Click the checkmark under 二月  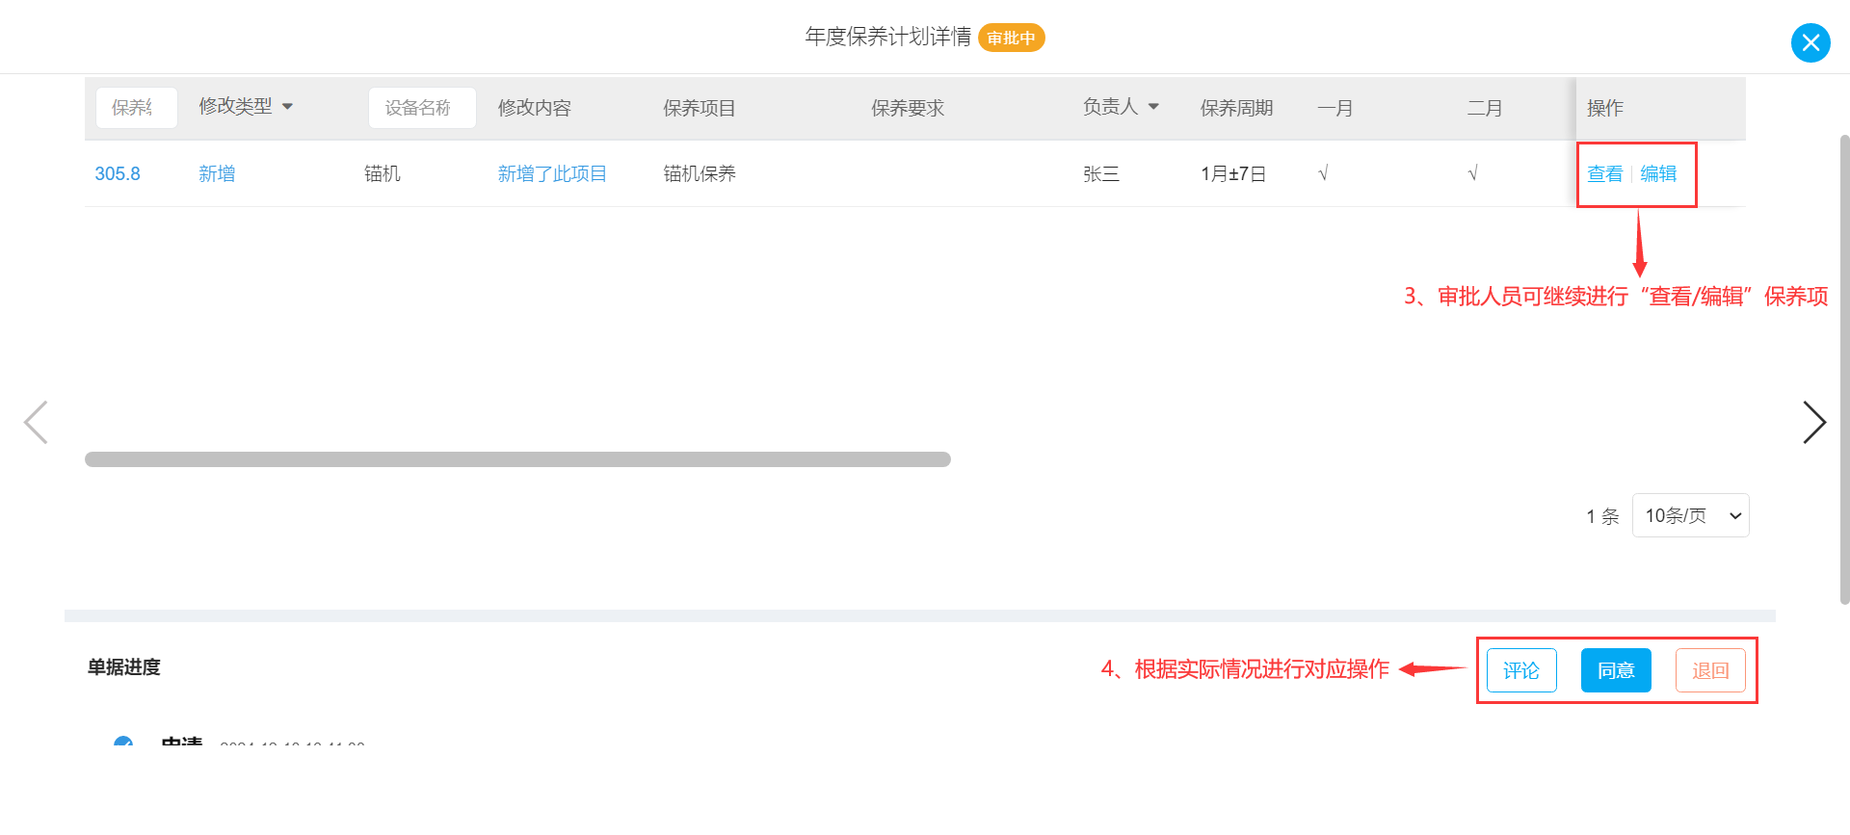point(1472,173)
